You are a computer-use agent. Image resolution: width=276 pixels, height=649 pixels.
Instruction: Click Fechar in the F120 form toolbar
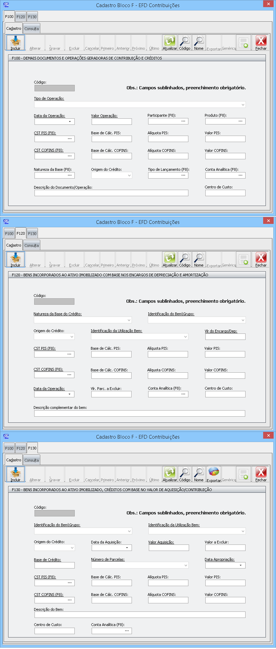click(261, 259)
